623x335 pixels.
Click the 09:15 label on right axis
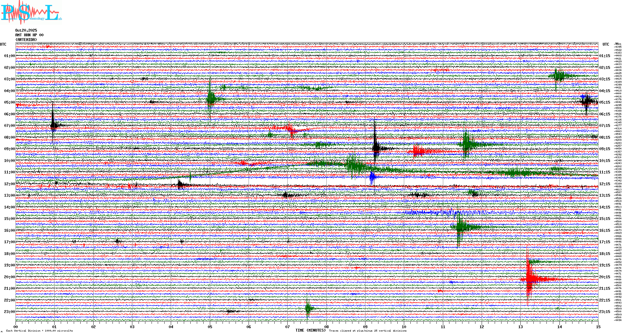click(604, 149)
